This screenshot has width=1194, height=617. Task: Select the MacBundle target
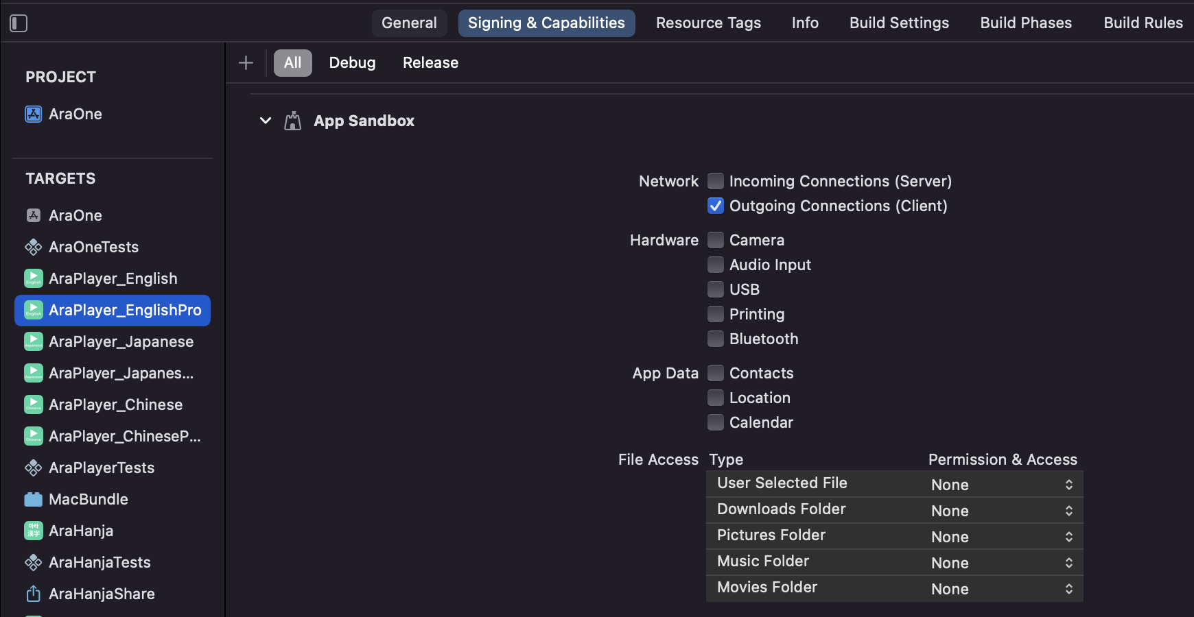point(89,500)
